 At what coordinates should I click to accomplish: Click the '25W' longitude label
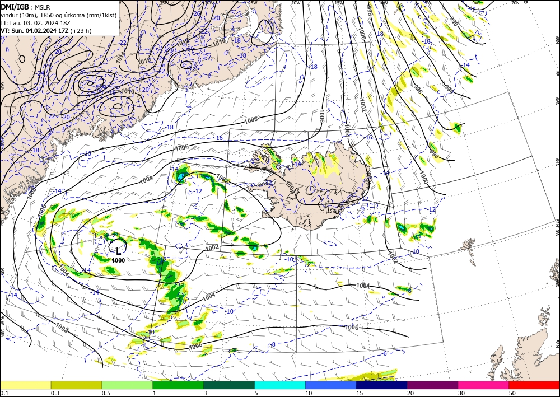(253, 3)
